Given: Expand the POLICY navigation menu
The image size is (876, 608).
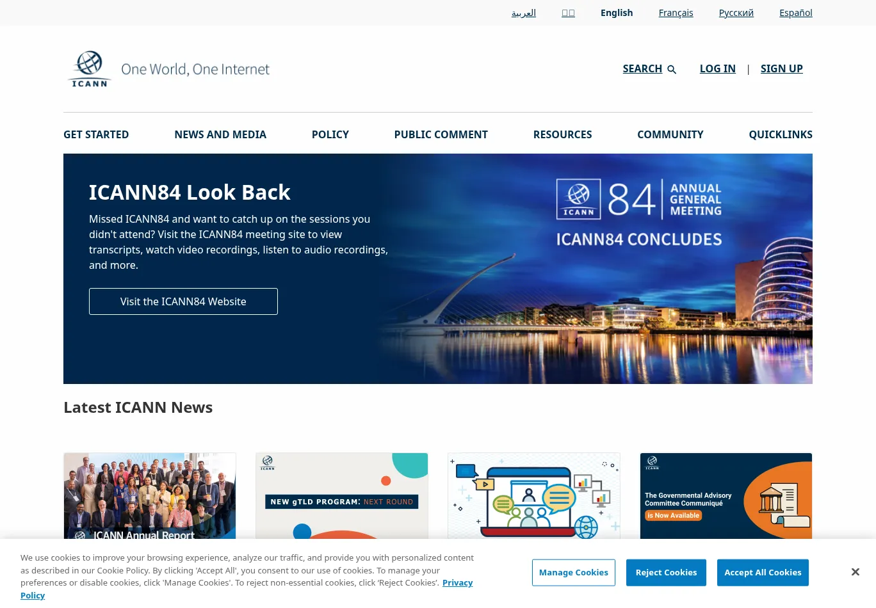Looking at the screenshot, I should pyautogui.click(x=330, y=134).
